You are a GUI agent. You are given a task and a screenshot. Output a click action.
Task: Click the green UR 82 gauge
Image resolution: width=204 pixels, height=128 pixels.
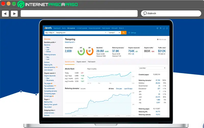tap(81, 51)
